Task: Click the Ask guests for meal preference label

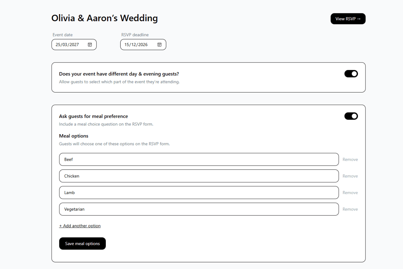Action: (93, 116)
